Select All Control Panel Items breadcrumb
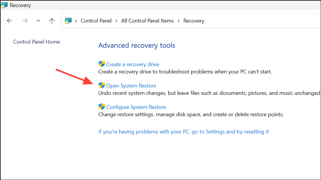Viewport: 321px width, 180px height. (147, 20)
